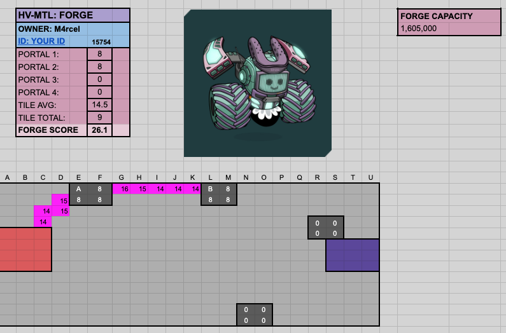Select the PORTAL 3 label cell
The height and width of the screenshot is (333, 506).
(52, 79)
